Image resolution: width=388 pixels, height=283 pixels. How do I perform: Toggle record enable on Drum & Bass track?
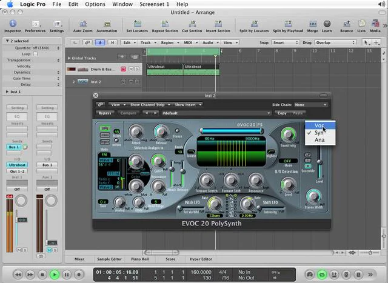[123, 69]
